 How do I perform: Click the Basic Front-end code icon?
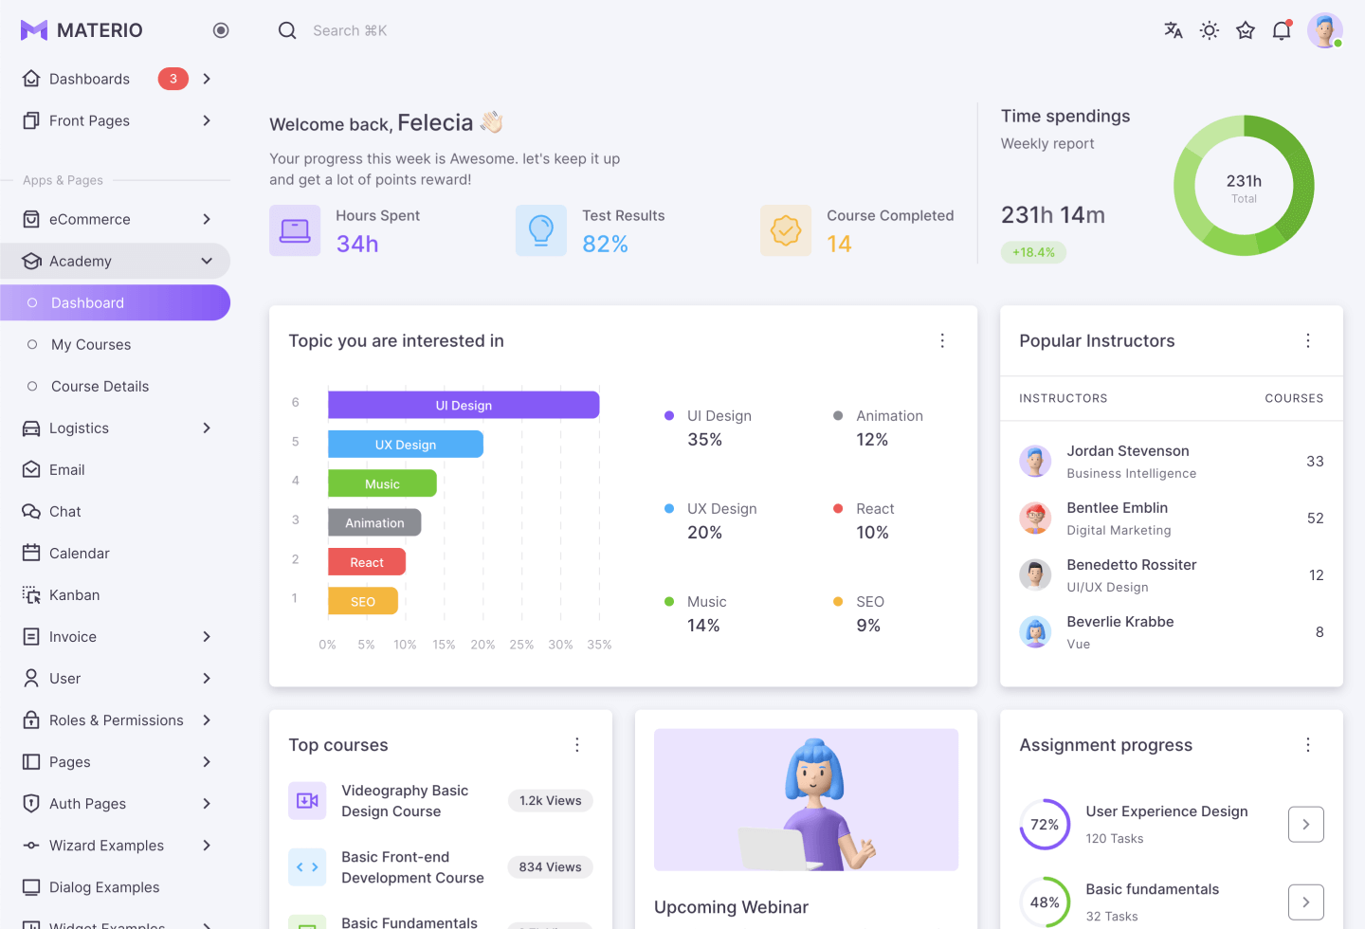(307, 867)
